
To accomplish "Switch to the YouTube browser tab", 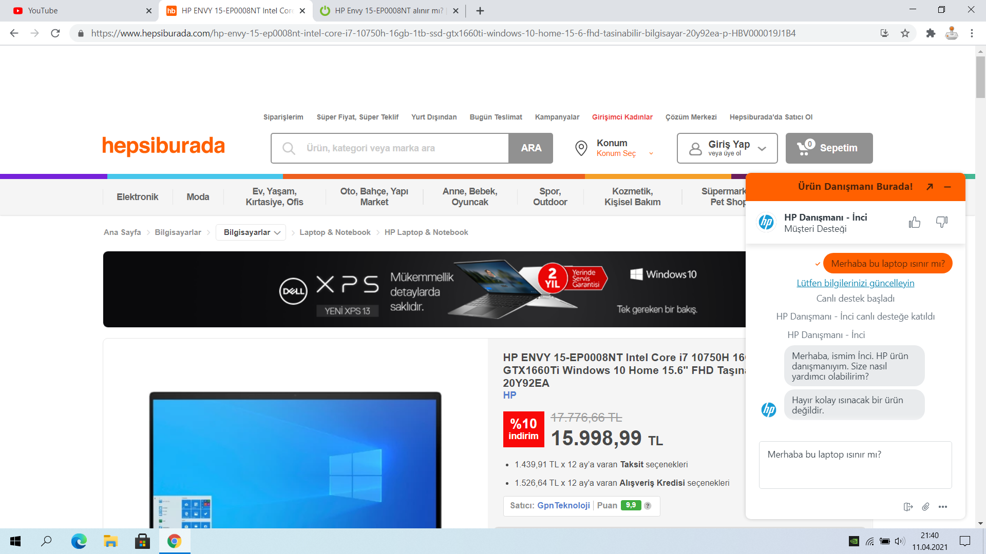I will click(77, 10).
